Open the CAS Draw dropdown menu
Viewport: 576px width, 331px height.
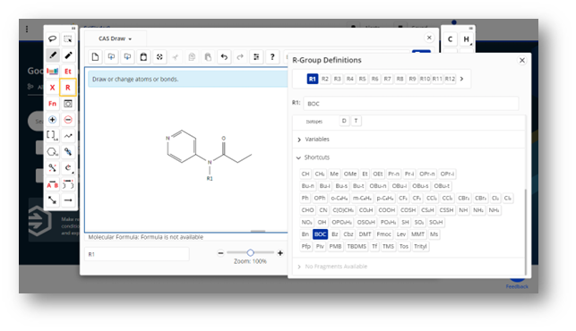[x=115, y=38]
